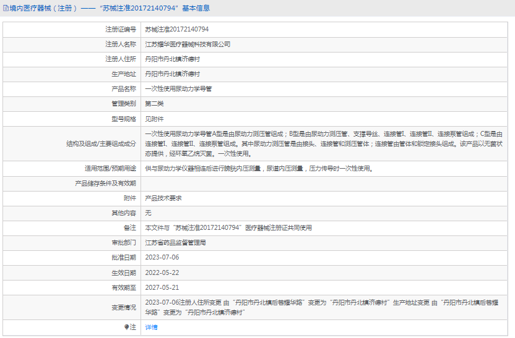The image size is (515, 338).
Task: Select 丹阳市丹北镇济德村 in 注册人住所 row
Action: 173,59
